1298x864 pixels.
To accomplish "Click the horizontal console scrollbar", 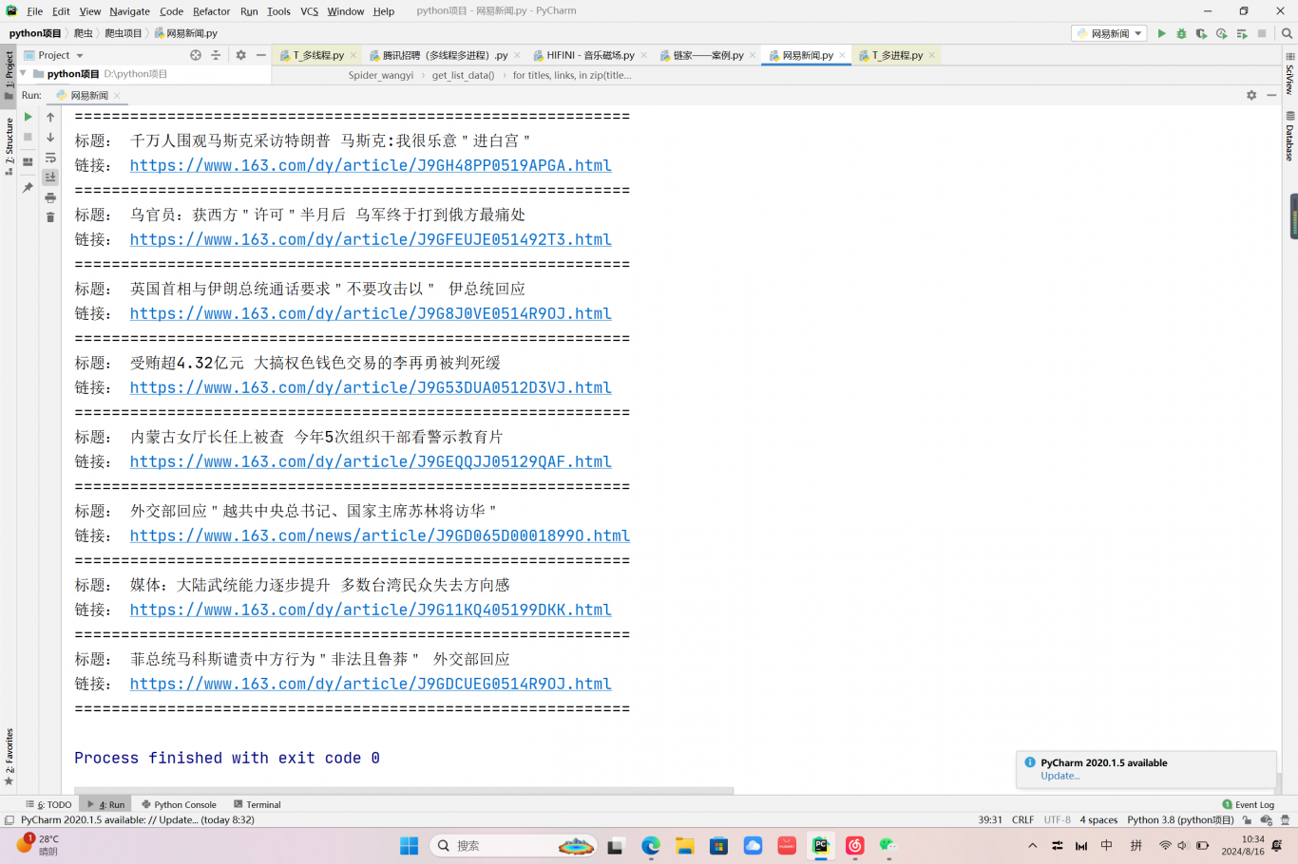I will [x=404, y=790].
